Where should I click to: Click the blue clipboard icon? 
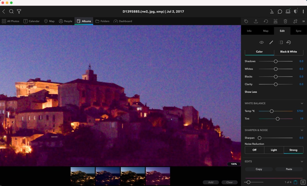tap(295, 182)
